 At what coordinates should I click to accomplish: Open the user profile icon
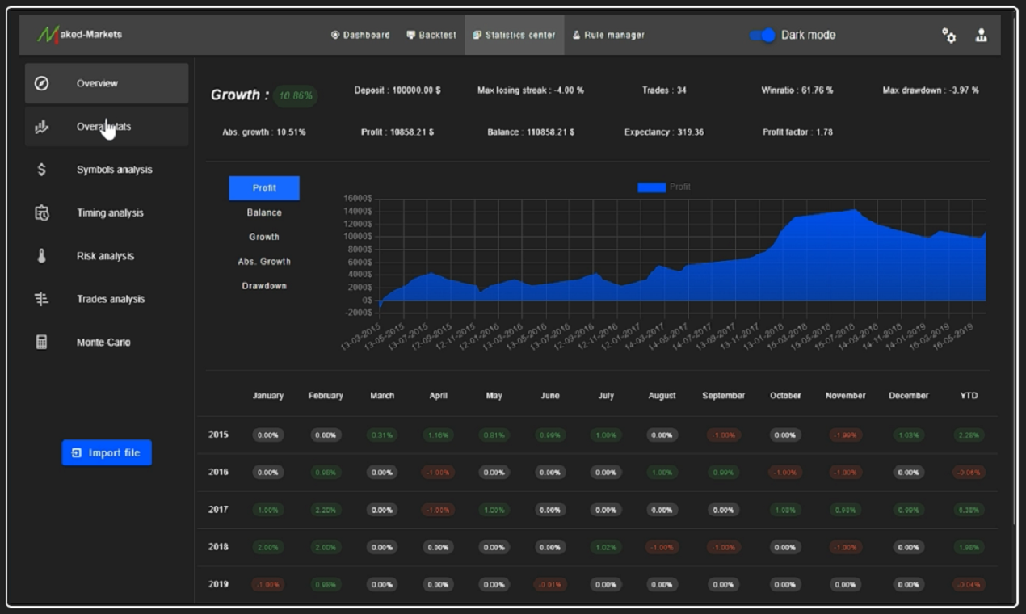pyautogui.click(x=981, y=35)
